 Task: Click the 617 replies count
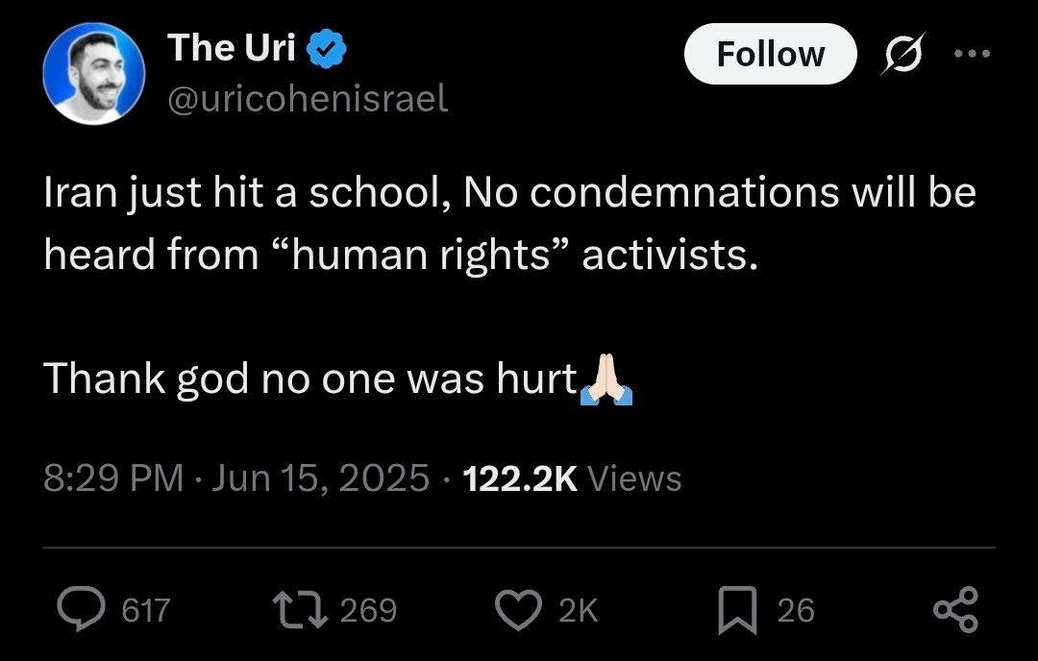[x=145, y=610]
